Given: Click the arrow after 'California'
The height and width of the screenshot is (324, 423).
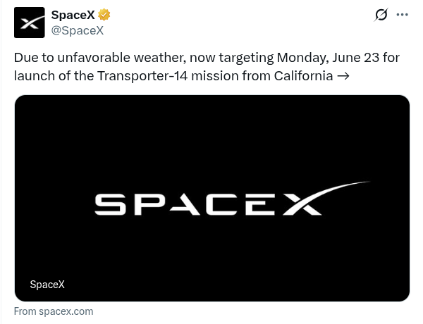Looking at the screenshot, I should (343, 76).
